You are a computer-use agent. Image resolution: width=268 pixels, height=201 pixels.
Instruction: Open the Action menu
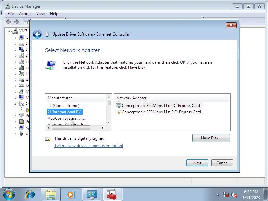pyautogui.click(x=25, y=14)
